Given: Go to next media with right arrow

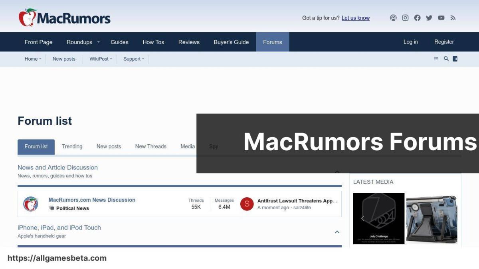Looking at the screenshot, I should click(448, 218).
